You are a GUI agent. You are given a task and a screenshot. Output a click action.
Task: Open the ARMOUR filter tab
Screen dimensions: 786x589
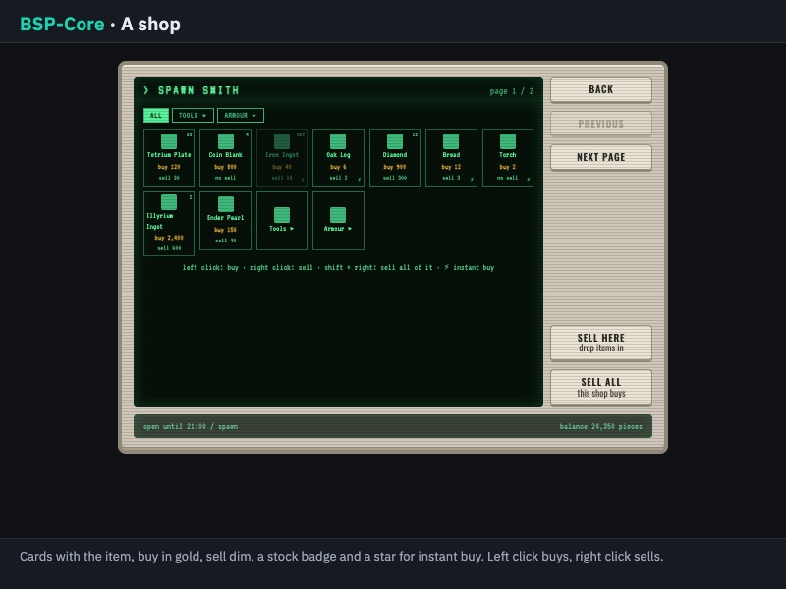click(241, 115)
